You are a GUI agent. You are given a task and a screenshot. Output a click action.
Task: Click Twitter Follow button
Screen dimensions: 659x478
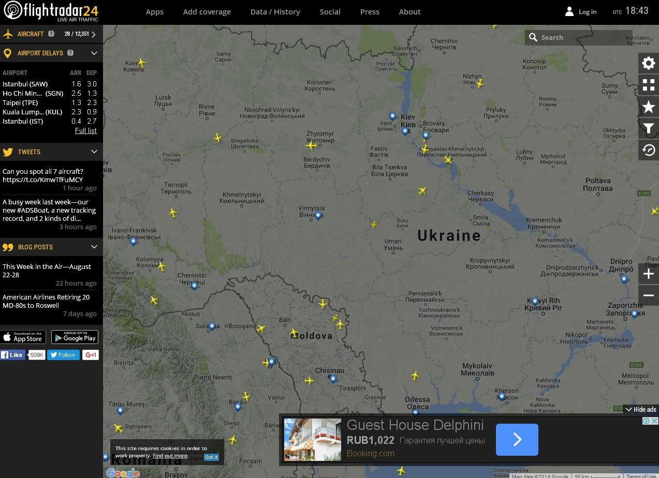(x=63, y=355)
